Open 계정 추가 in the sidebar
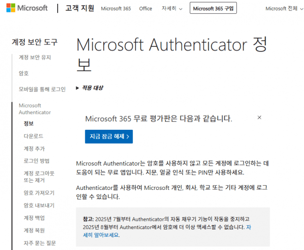 (34, 148)
